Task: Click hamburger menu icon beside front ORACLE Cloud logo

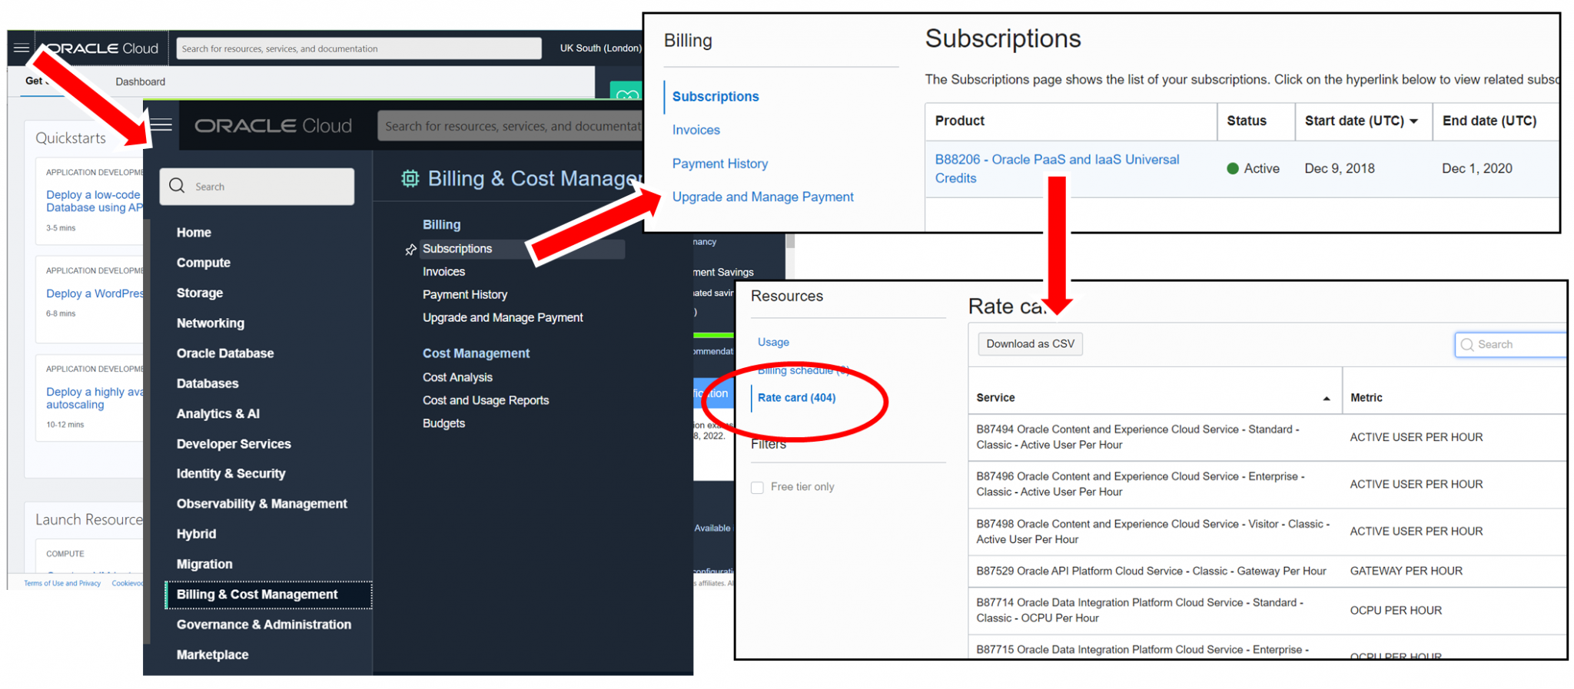Action: pyautogui.click(x=161, y=124)
